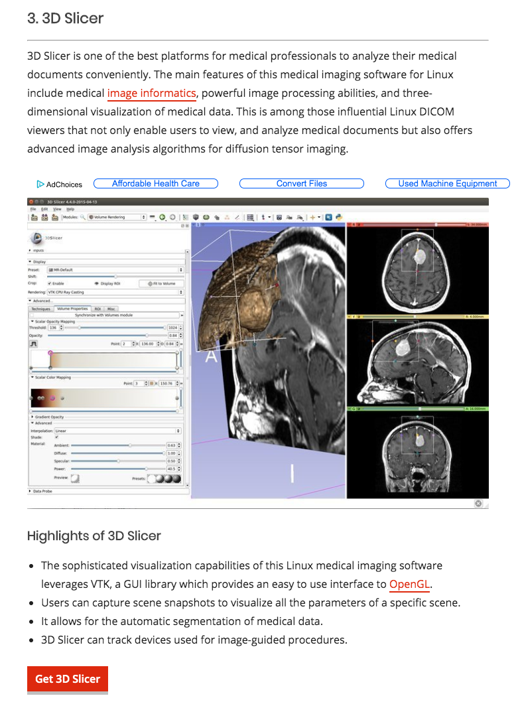Click the Display ROI eye icon
This screenshot has width=518, height=708.
[x=97, y=283]
